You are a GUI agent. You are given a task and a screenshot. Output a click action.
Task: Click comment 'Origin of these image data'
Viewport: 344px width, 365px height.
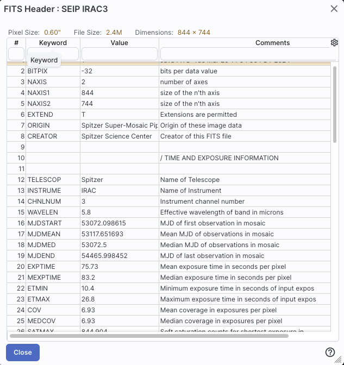[x=201, y=125]
